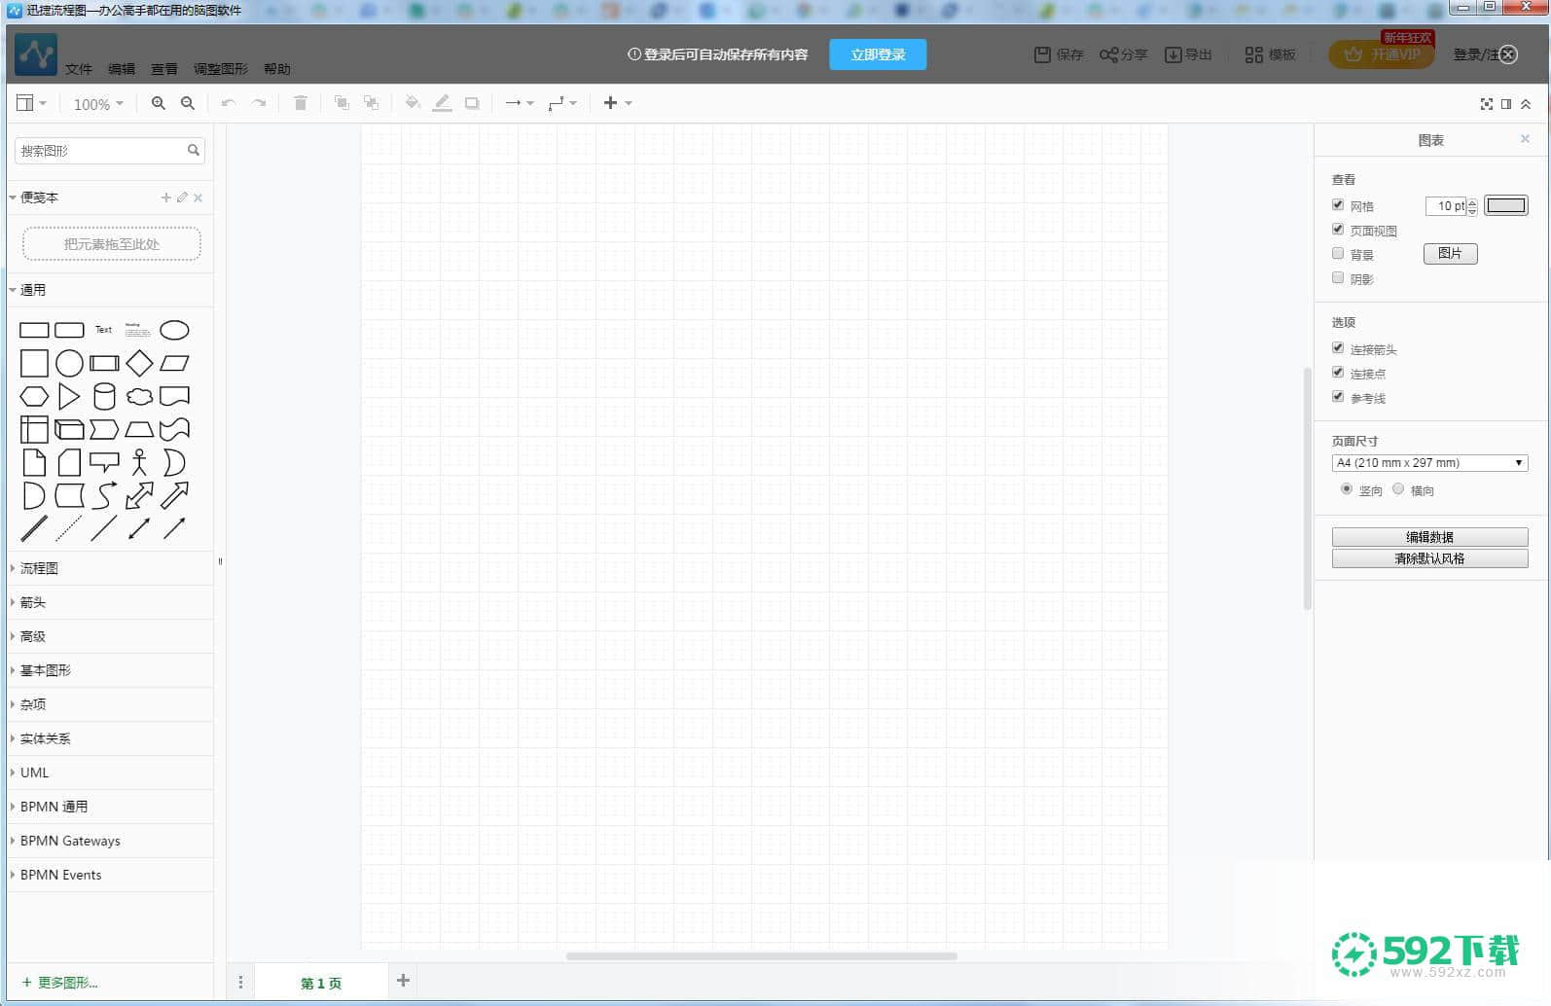The image size is (1551, 1006).
Task: Collapse the toolbar with double chevron
Action: coord(1526,104)
